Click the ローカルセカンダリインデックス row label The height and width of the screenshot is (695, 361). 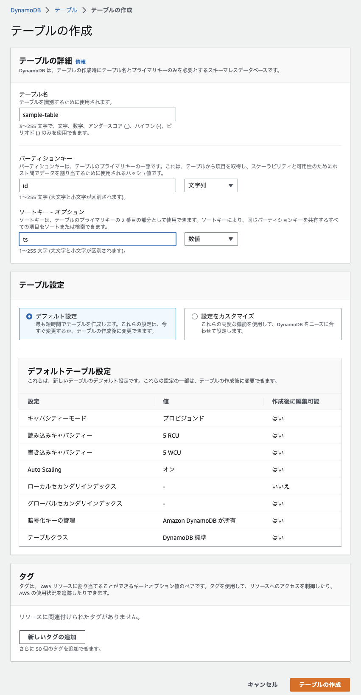72,487
